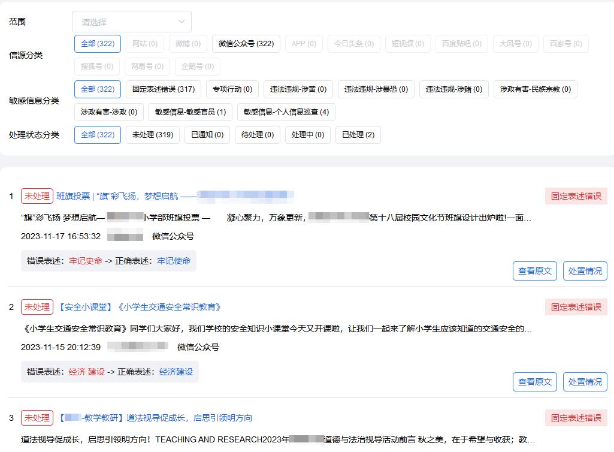Select 专项行动 (0) category filter
614x452 pixels.
(232, 89)
